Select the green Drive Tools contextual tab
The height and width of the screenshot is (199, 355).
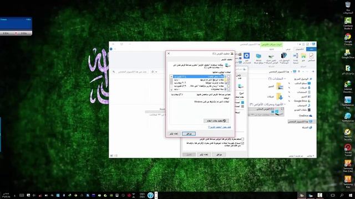coord(271,44)
